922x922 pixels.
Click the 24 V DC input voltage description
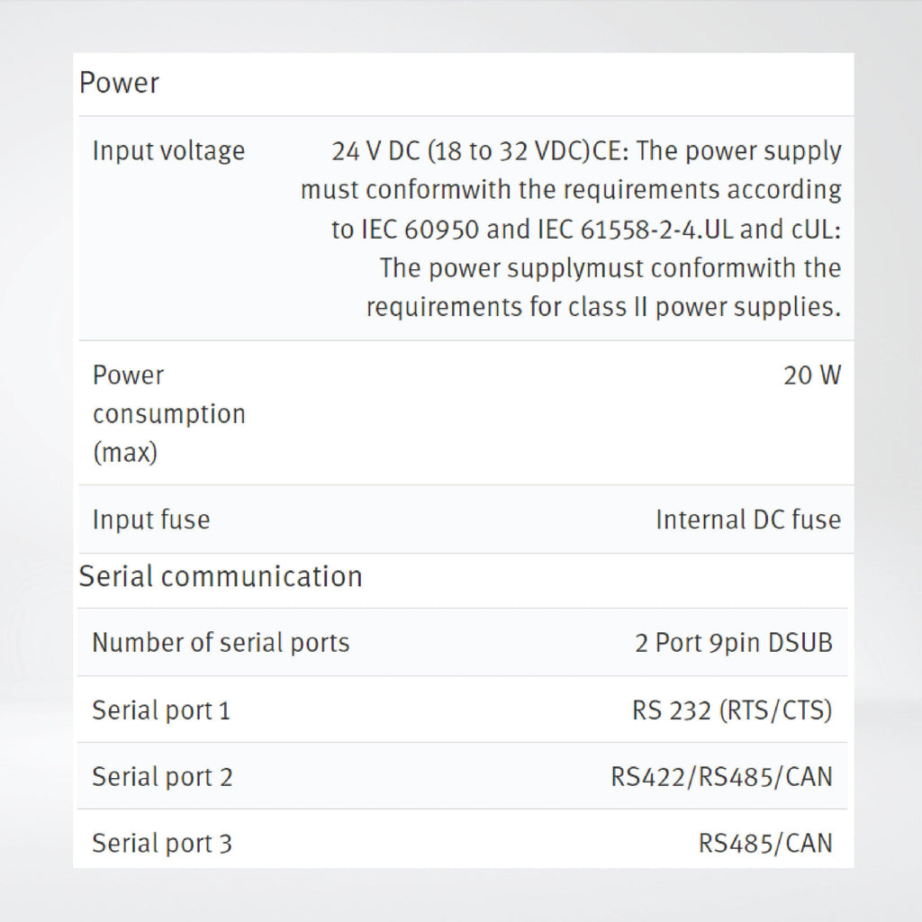coord(571,229)
